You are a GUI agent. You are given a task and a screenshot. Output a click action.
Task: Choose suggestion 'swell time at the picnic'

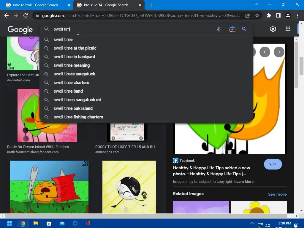pyautogui.click(x=146, y=48)
